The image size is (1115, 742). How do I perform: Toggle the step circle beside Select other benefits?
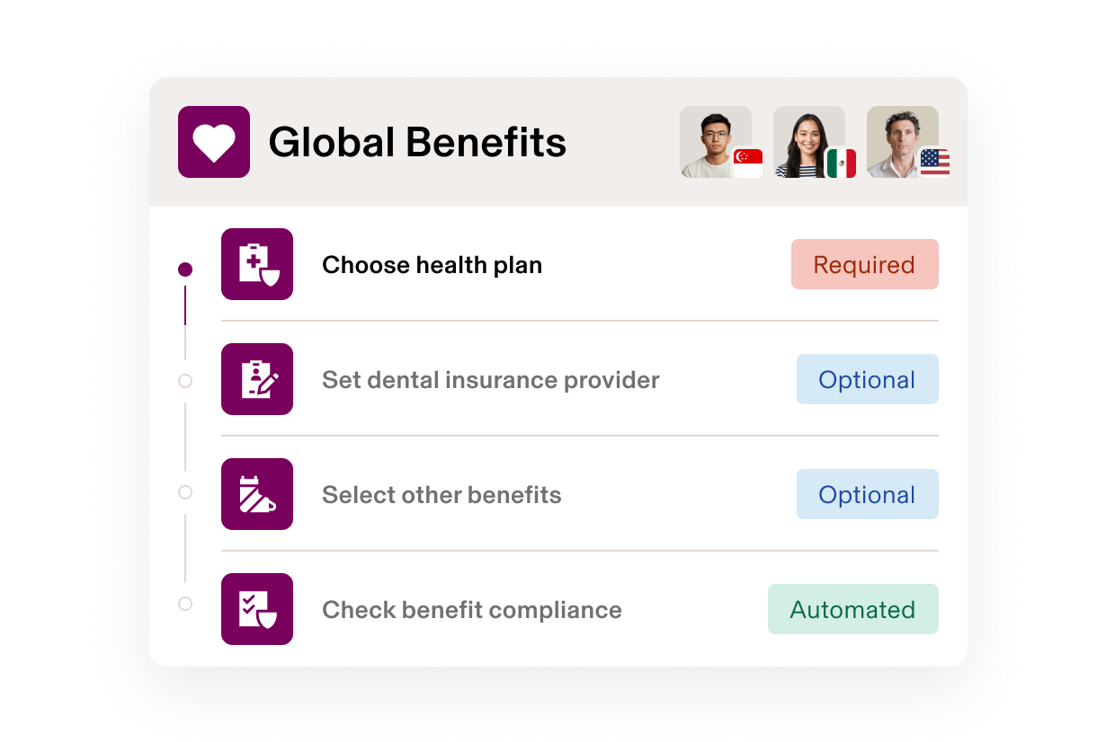point(185,492)
